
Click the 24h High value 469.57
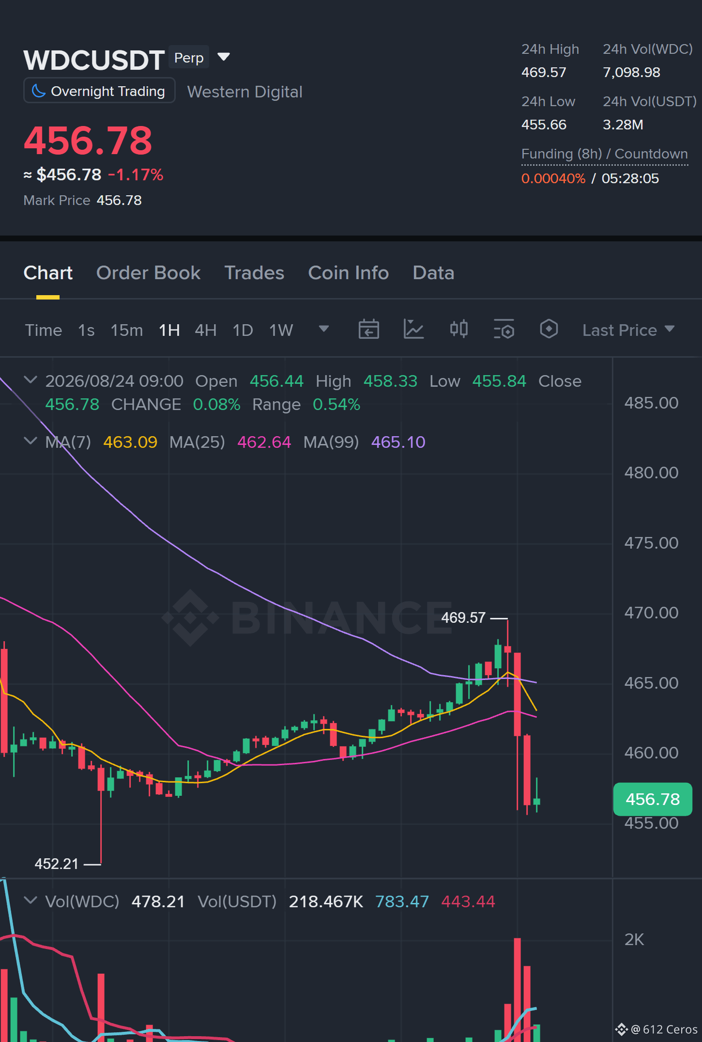pyautogui.click(x=544, y=72)
